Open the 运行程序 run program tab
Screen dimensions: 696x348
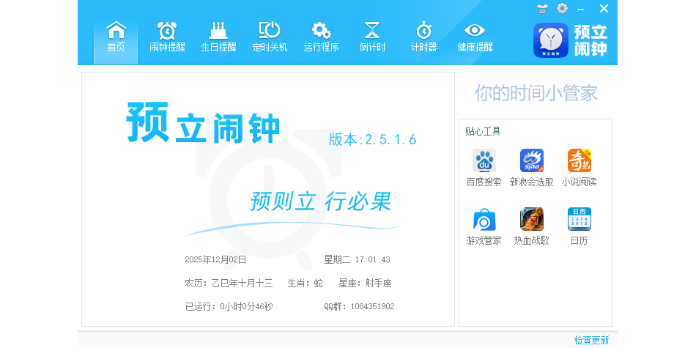[x=321, y=37]
